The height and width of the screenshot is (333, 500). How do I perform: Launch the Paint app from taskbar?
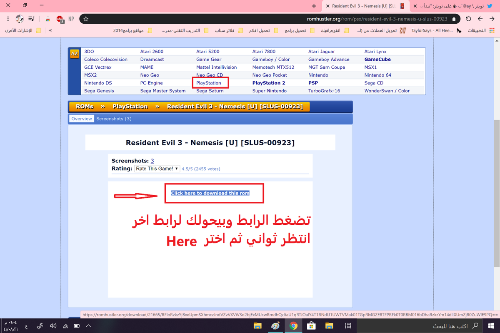pyautogui.click(x=275, y=326)
